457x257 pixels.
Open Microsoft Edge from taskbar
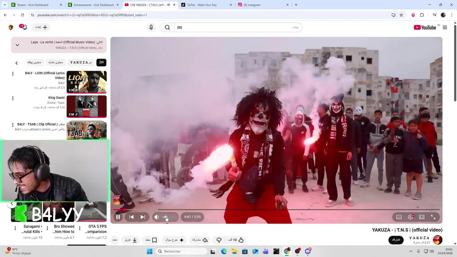coord(224,251)
